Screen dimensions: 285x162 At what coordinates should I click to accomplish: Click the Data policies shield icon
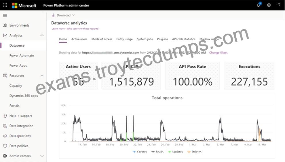(5, 146)
